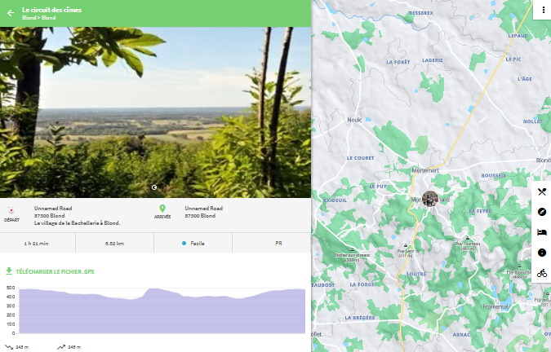The height and width of the screenshot is (352, 551).
Task: Click the 'Facile' difficulty label
Action: point(198,243)
